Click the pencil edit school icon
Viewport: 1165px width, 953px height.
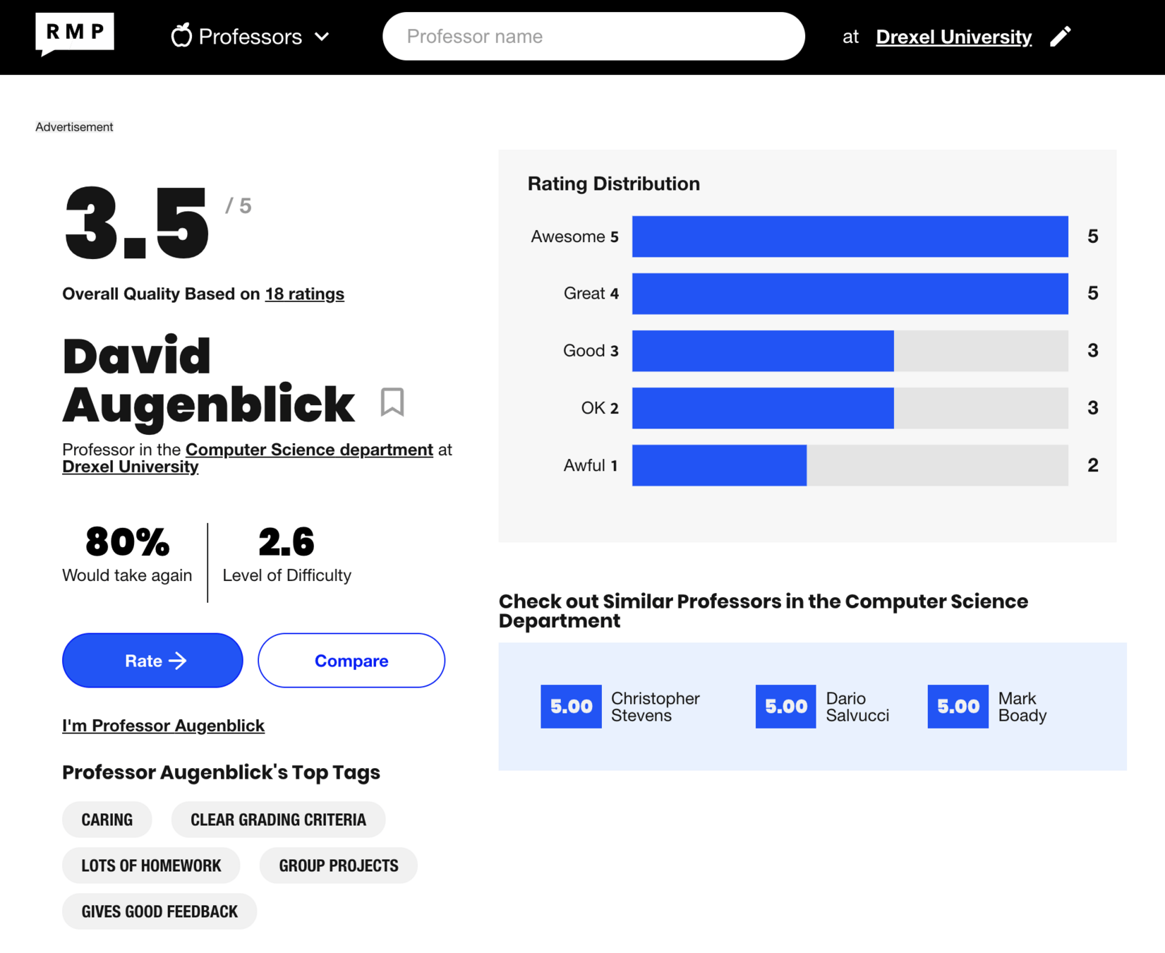[x=1060, y=36]
